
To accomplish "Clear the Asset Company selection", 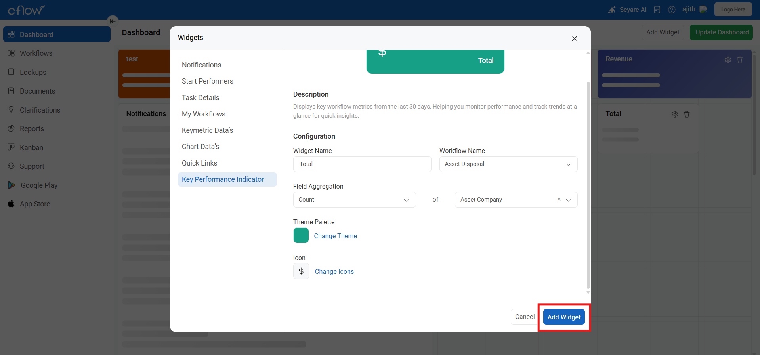I will [x=559, y=200].
